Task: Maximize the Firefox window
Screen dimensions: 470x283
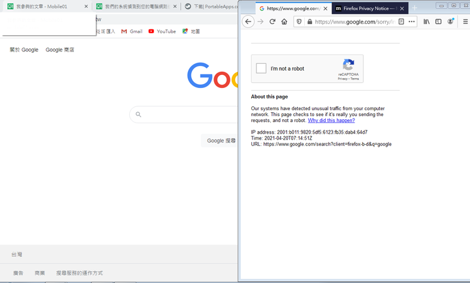Action: [x=454, y=5]
